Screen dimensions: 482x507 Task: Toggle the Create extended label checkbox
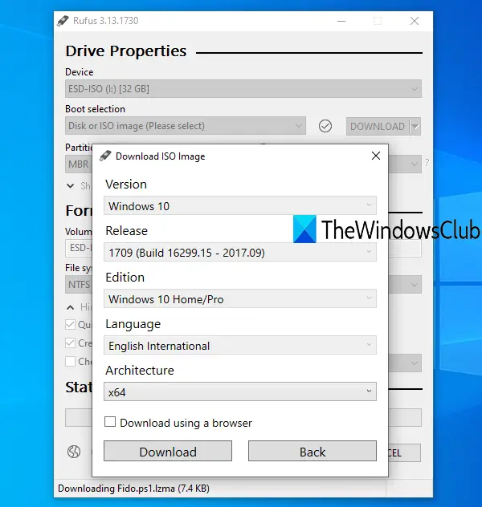point(70,343)
